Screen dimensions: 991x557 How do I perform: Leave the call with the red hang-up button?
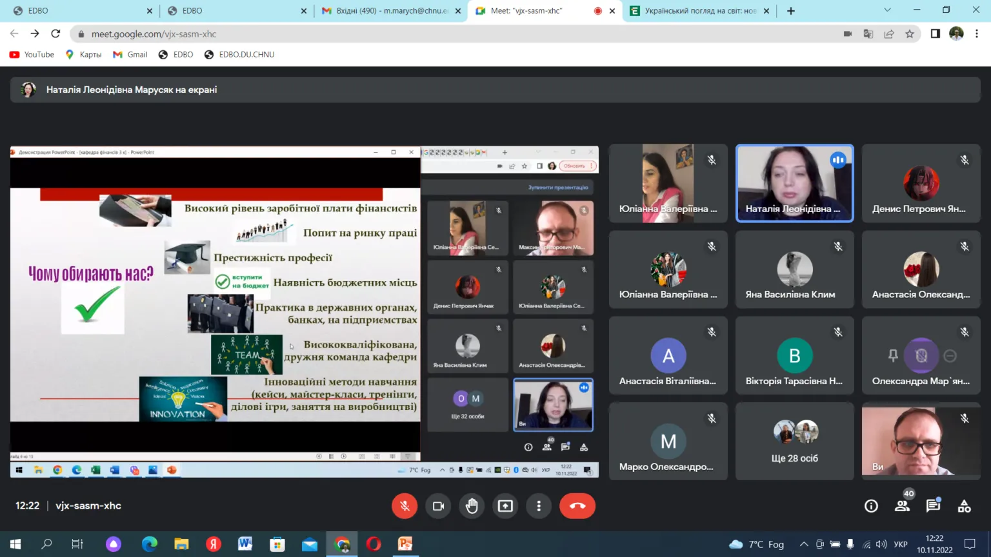[577, 506]
